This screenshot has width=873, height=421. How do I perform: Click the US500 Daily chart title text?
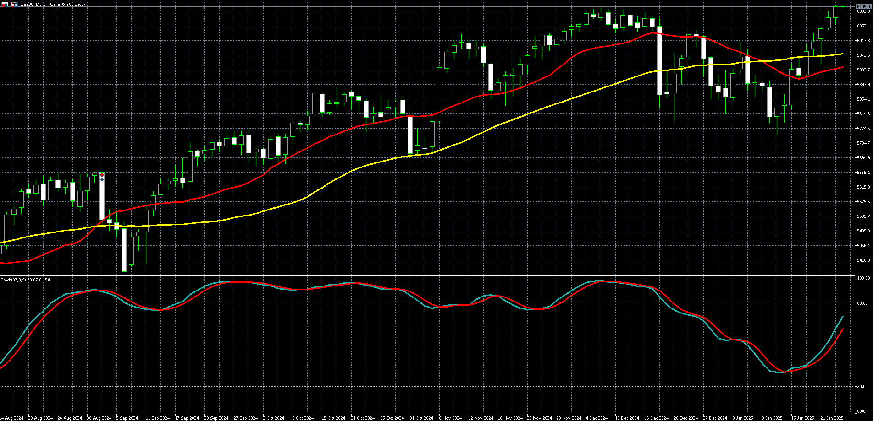click(53, 4)
